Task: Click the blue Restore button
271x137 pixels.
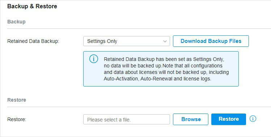Action: pyautogui.click(x=228, y=119)
